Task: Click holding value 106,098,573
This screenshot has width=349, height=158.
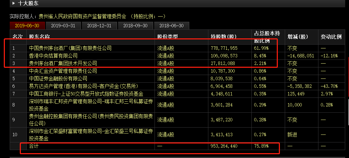Action: (224, 56)
